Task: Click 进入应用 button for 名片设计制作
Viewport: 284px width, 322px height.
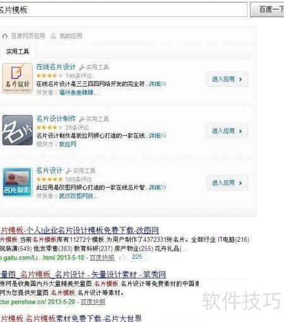Action: coord(227,131)
